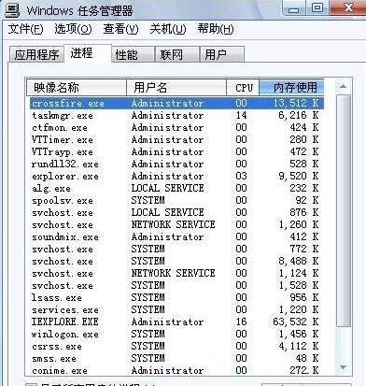
Task: Select the VTTrayp.exe process
Action: point(176,151)
